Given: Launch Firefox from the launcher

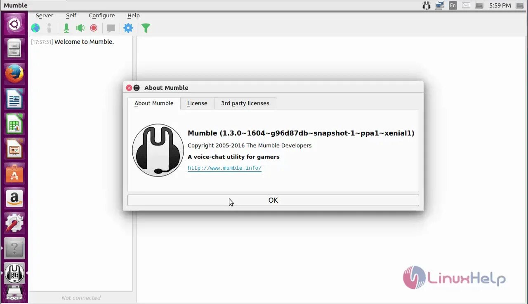Looking at the screenshot, I should click(x=14, y=74).
